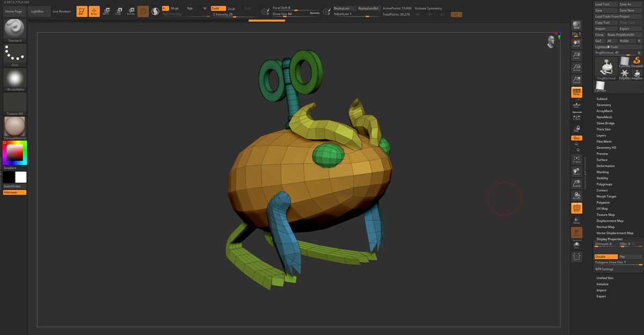
Task: Toggle the L.Sym local symmetry button
Action: [576, 116]
